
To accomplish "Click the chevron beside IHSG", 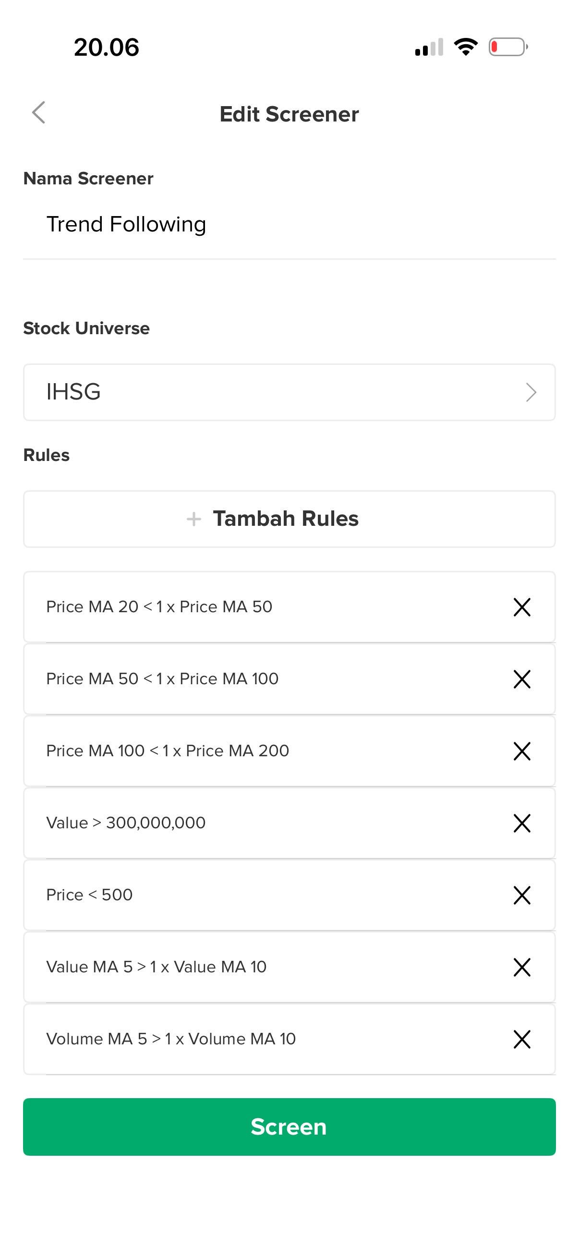I will pyautogui.click(x=531, y=392).
